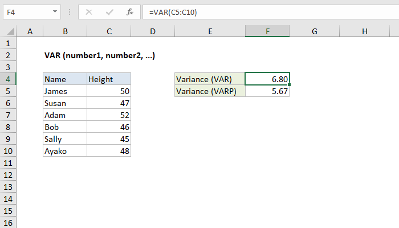This screenshot has width=399, height=228.
Task: Select Bob's height cell 46
Action: pyautogui.click(x=109, y=127)
